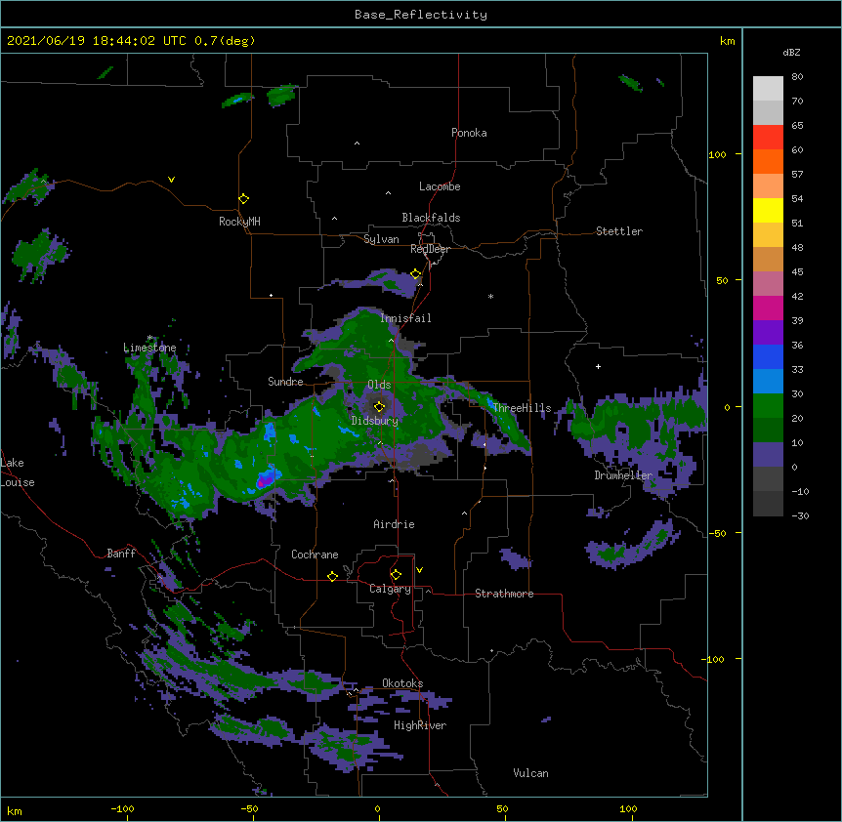842x822 pixels.
Task: Click the Sundre label
Action: point(285,382)
